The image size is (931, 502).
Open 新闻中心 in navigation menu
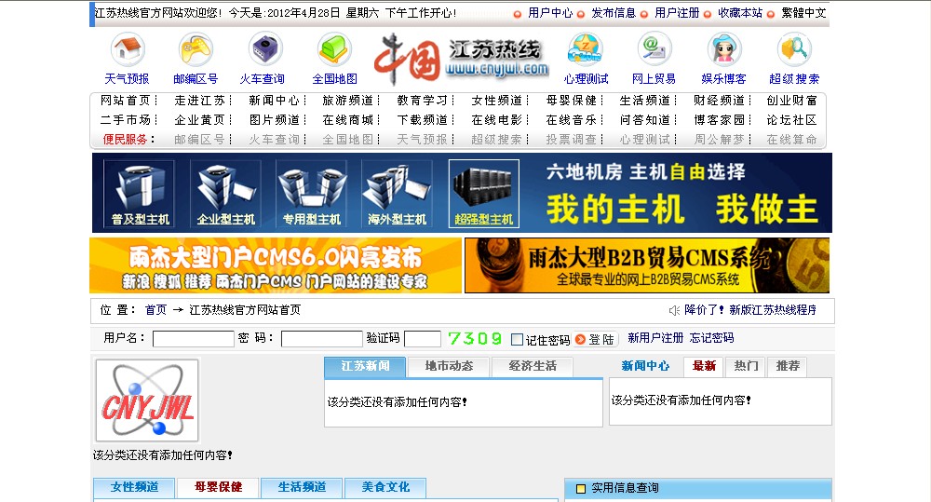tap(274, 101)
